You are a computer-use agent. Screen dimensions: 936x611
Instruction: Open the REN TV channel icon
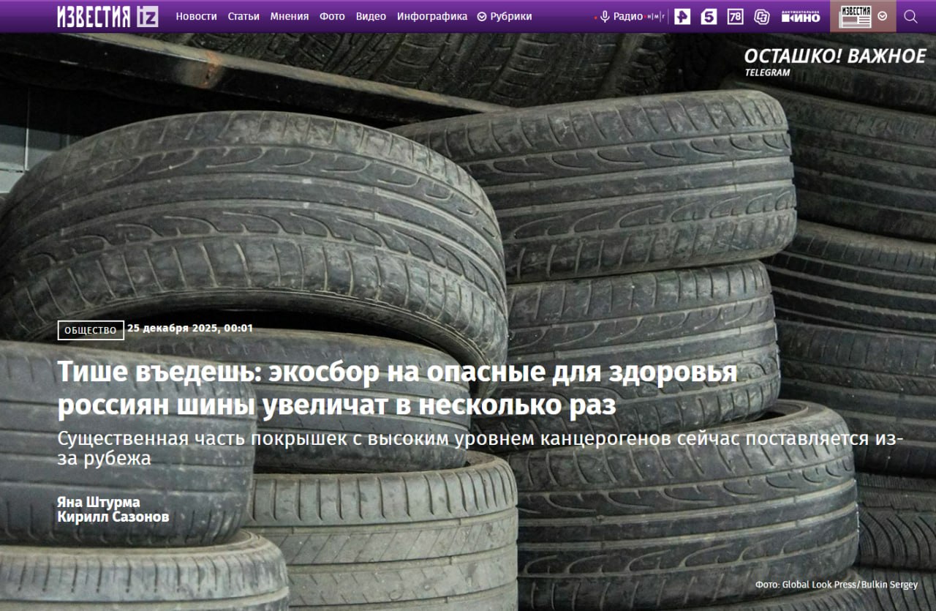click(x=682, y=16)
